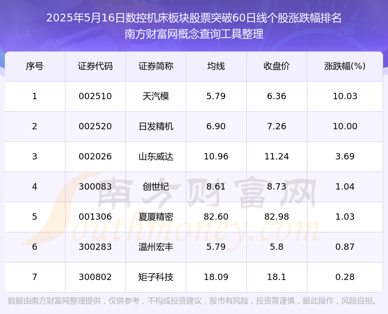388x314 pixels.
Task: Select stock name 山东威达
Action: (156, 157)
